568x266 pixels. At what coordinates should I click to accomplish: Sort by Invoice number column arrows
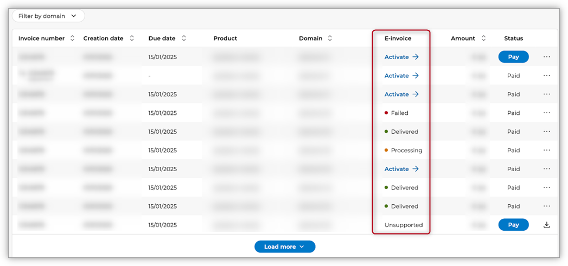click(x=73, y=38)
